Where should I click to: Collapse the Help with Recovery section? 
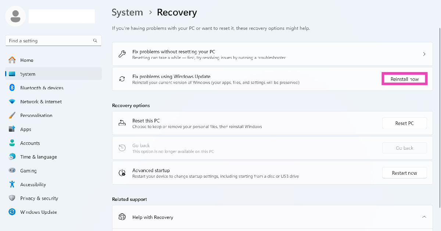[x=424, y=217]
